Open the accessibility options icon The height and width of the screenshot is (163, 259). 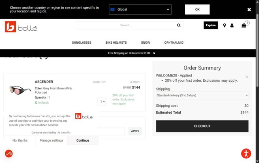(x=246, y=153)
